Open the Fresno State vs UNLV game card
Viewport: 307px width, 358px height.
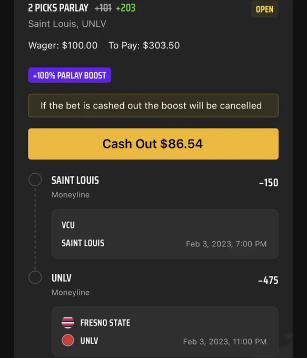click(x=165, y=332)
